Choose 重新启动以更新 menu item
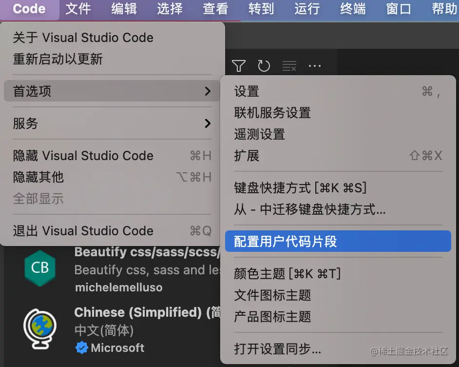The height and width of the screenshot is (367, 459). 112,59
